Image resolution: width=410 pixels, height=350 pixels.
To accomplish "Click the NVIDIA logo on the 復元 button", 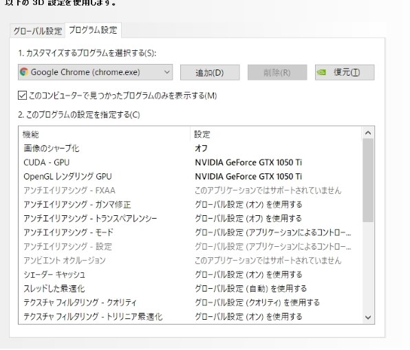I will coord(321,72).
